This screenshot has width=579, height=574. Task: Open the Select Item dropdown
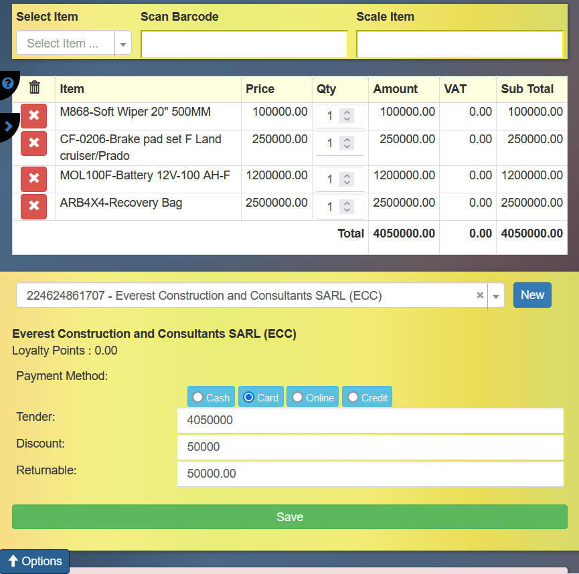[x=123, y=43]
